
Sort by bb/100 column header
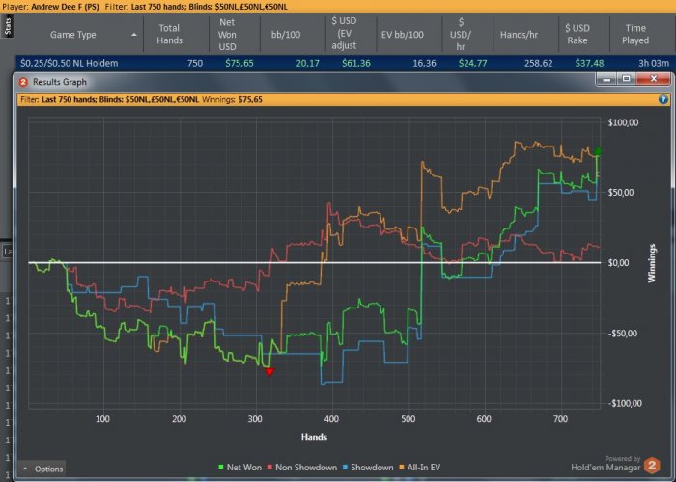(286, 35)
